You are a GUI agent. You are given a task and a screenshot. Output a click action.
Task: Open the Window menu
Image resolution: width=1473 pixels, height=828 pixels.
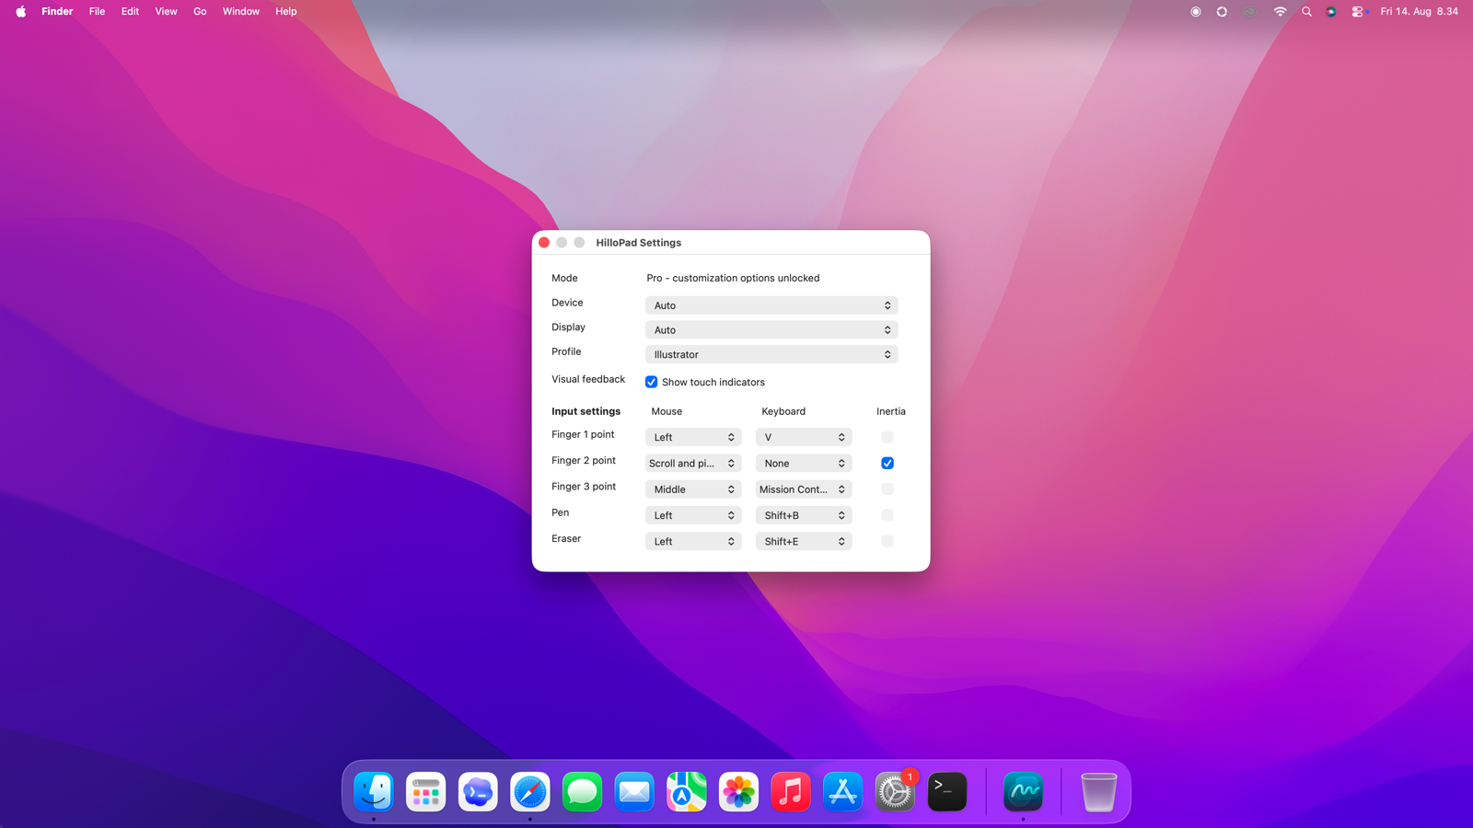240,12
